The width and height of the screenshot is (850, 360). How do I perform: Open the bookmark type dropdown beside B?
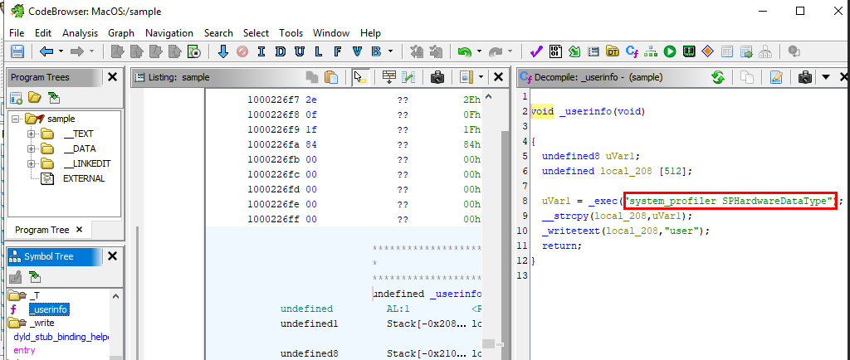click(x=391, y=52)
